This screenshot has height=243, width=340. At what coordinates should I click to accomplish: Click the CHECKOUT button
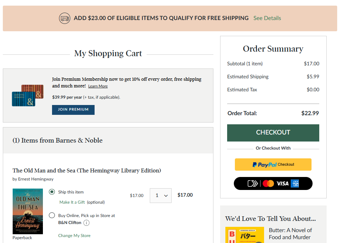tap(273, 133)
